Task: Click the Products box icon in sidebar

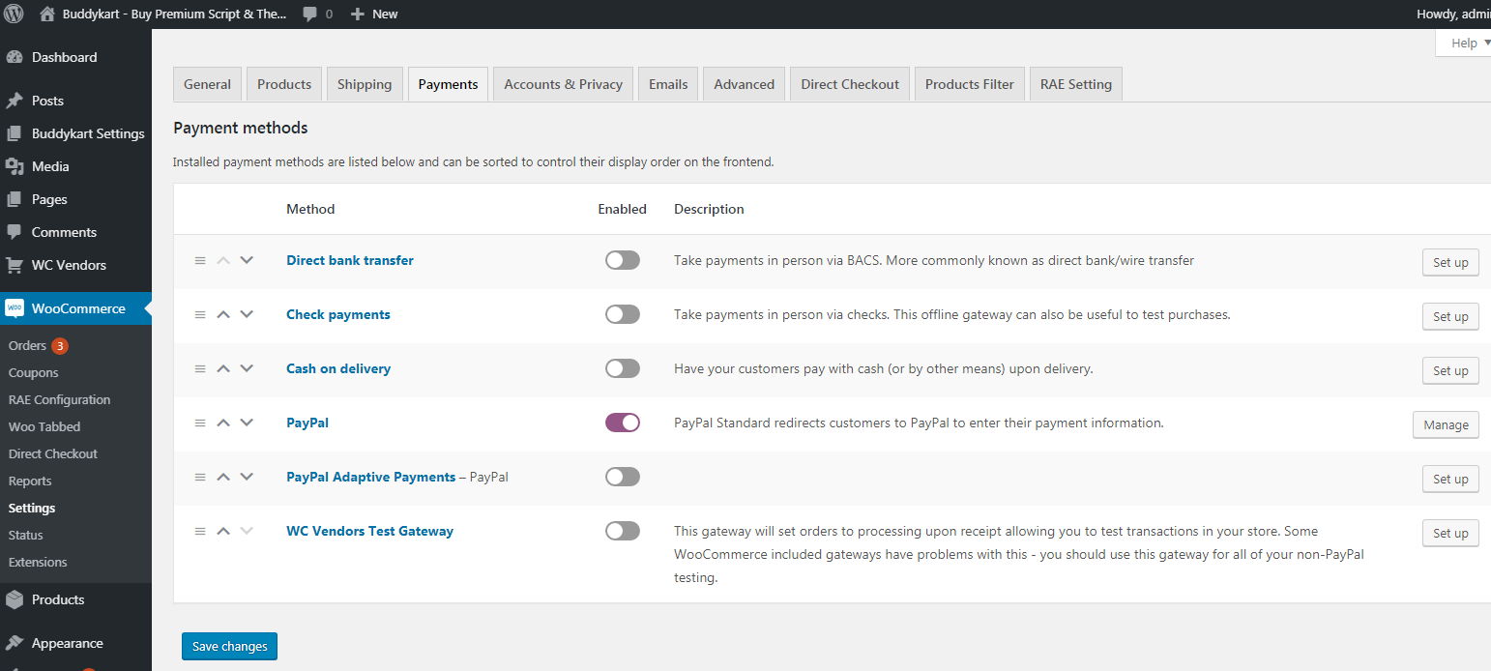Action: coord(15,599)
